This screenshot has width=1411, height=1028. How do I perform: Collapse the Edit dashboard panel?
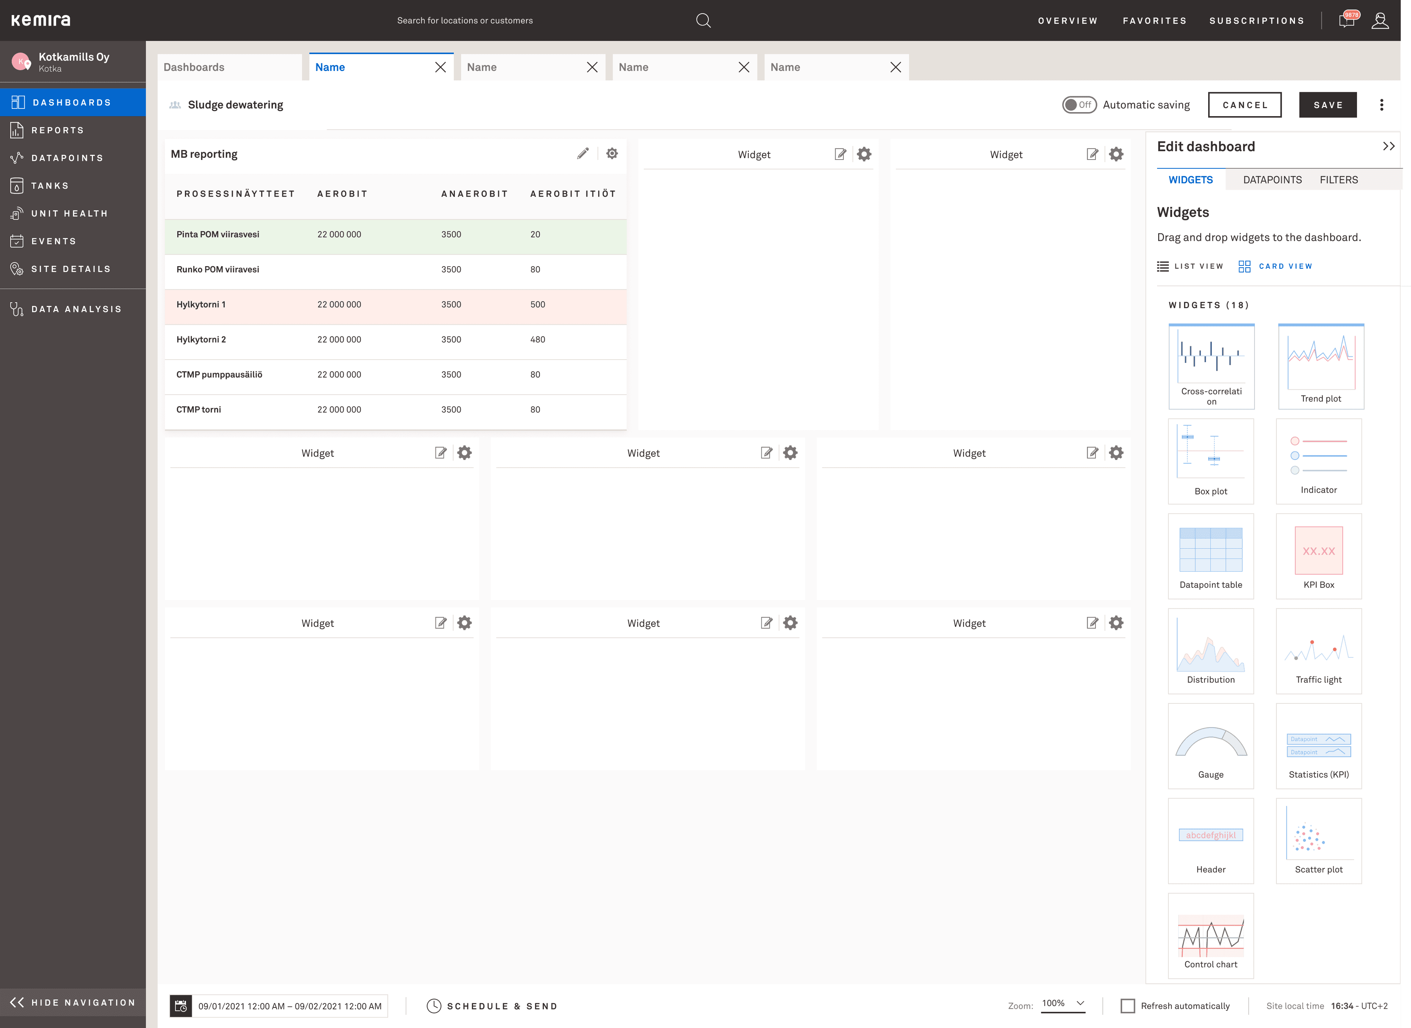pos(1389,146)
